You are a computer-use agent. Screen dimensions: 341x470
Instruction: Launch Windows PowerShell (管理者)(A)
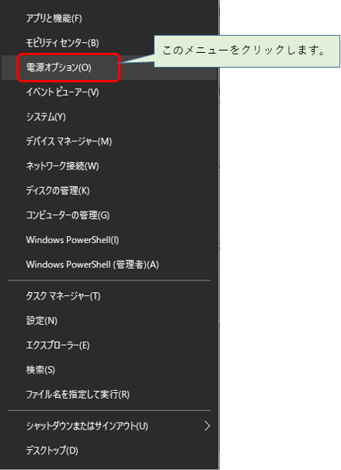pyautogui.click(x=109, y=264)
